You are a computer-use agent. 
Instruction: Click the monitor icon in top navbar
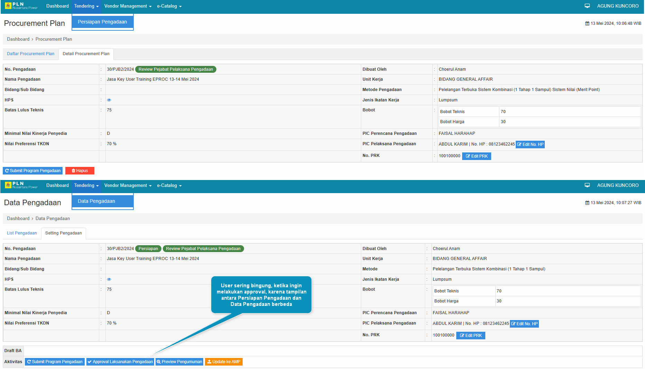[587, 6]
